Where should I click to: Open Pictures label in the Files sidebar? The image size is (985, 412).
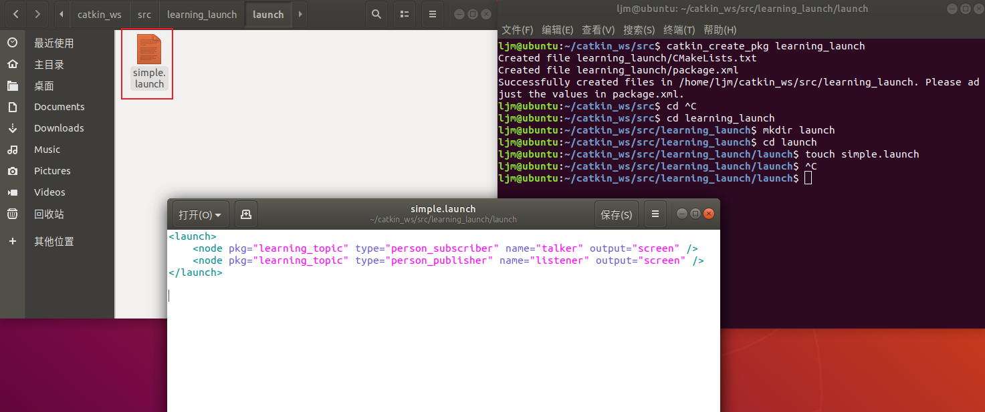[x=52, y=171]
